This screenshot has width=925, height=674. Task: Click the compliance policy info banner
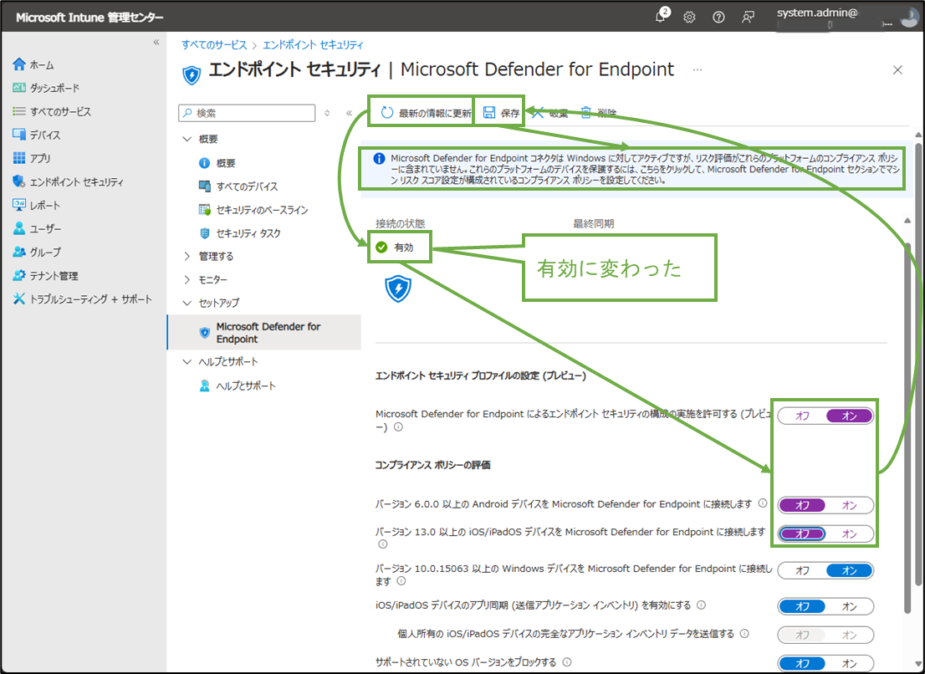pos(631,169)
